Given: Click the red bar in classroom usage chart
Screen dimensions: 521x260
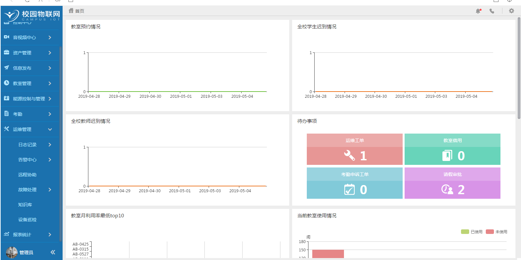Looking at the screenshot, I should pyautogui.click(x=328, y=254).
